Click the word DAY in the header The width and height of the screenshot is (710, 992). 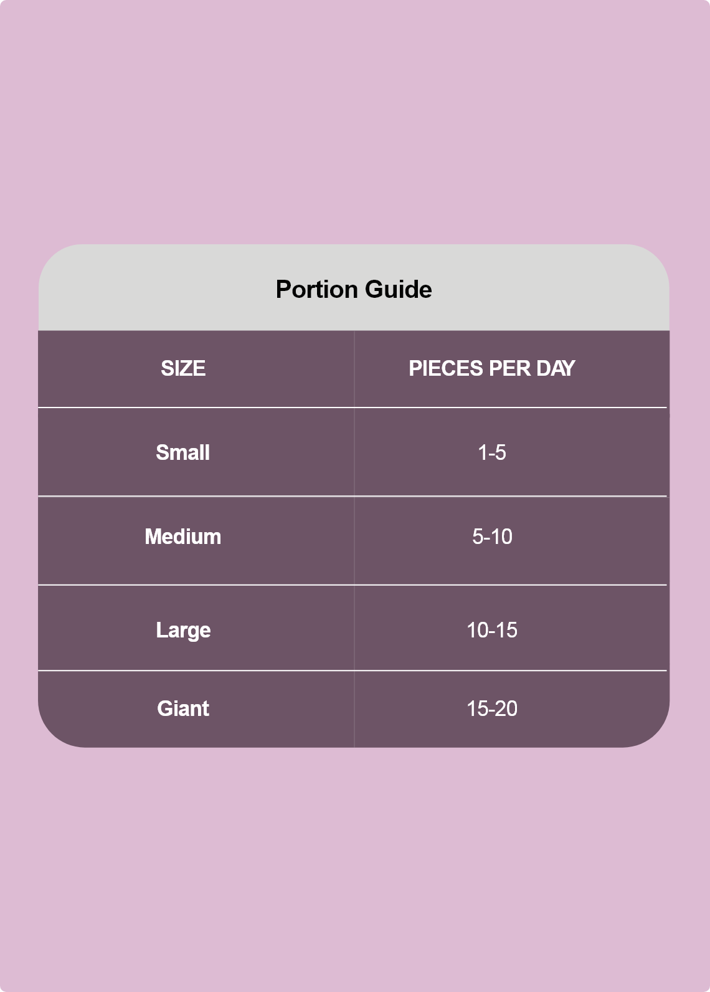[x=556, y=368]
